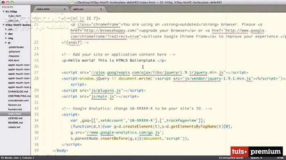Open CHANGELOG.md in the sidebar
The width and height of the screenshot is (286, 160).
click(18, 92)
